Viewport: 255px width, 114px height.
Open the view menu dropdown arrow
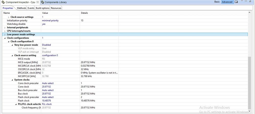[242, 1]
